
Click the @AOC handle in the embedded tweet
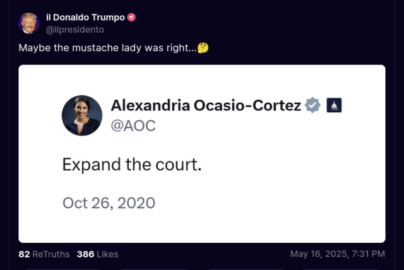[x=133, y=126]
